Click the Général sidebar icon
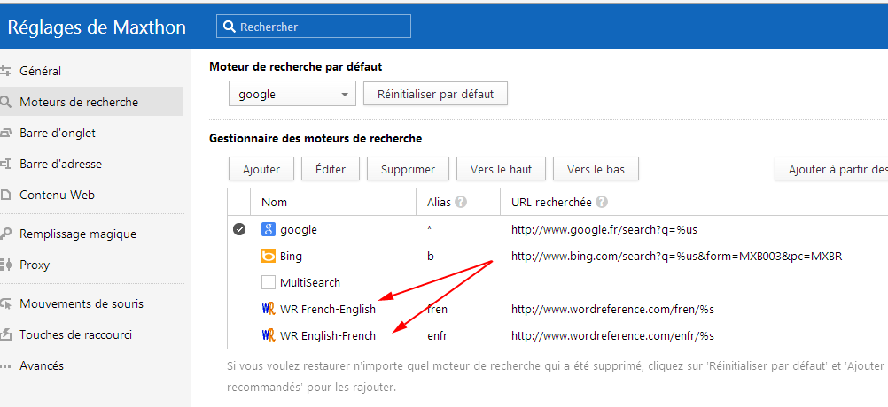Screen dimensions: 888x407 point(5,71)
